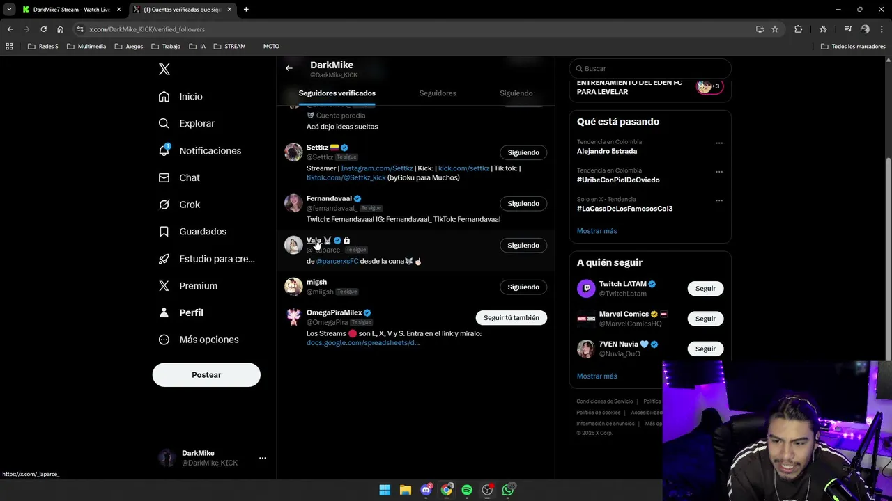Viewport: 892px width, 501px height.
Task: Open Perfil in the sidebar
Action: (x=180, y=312)
